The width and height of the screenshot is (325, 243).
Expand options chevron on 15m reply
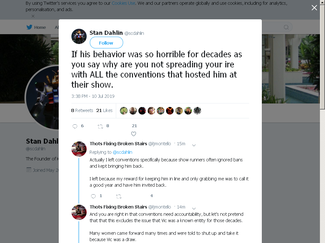click(194, 145)
